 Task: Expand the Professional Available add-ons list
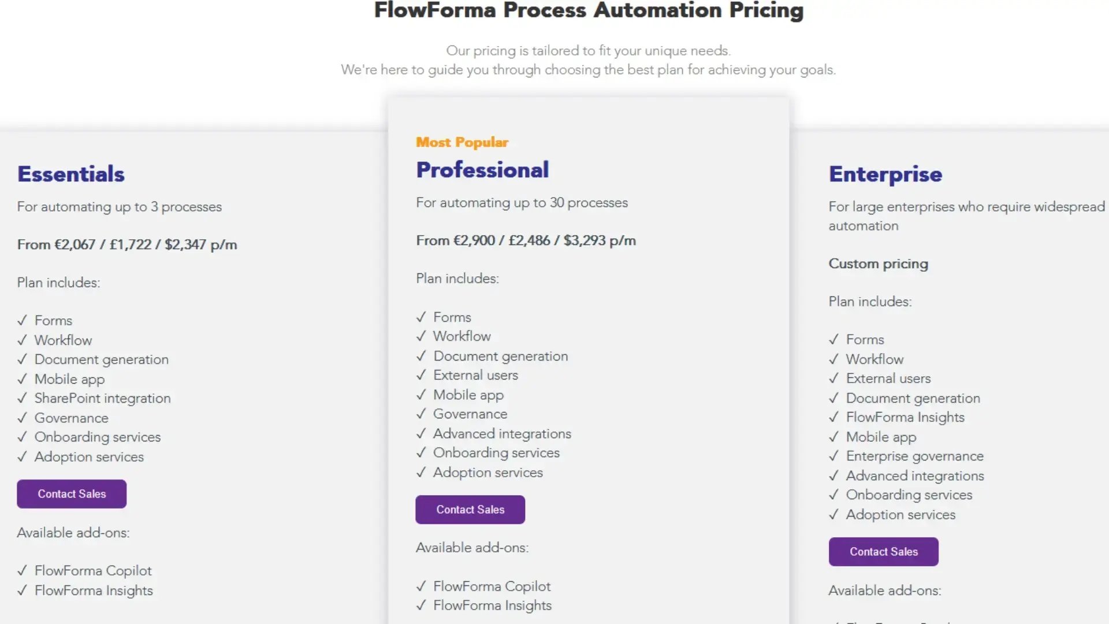coord(472,547)
